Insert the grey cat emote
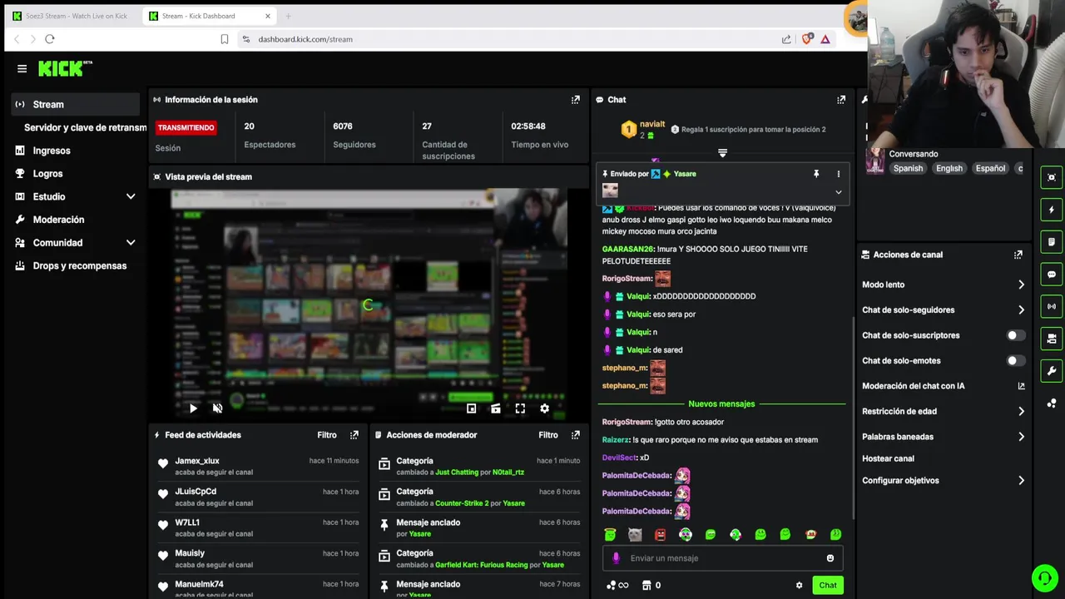 pyautogui.click(x=635, y=534)
